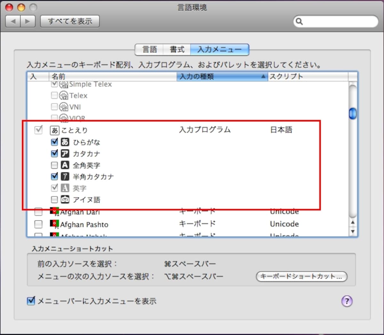Image resolution: width=384 pixels, height=335 pixels.
Task: Open help with the purple question mark
Action: coord(347,301)
